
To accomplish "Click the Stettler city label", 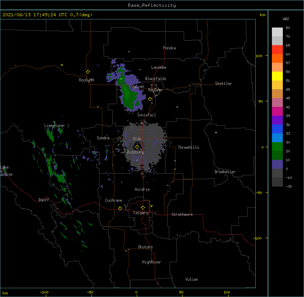I will (224, 84).
